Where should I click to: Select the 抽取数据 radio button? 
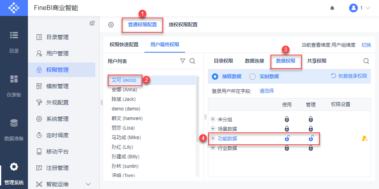215,76
